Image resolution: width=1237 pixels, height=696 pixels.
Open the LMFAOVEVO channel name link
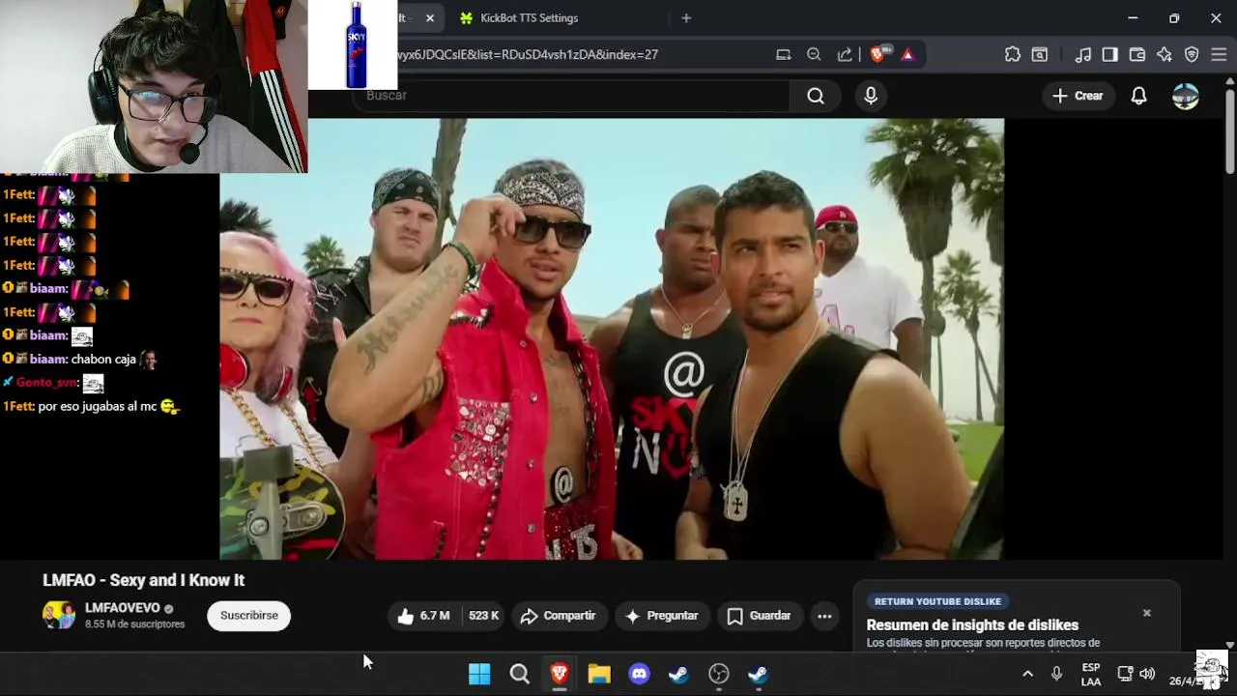[x=122, y=608]
